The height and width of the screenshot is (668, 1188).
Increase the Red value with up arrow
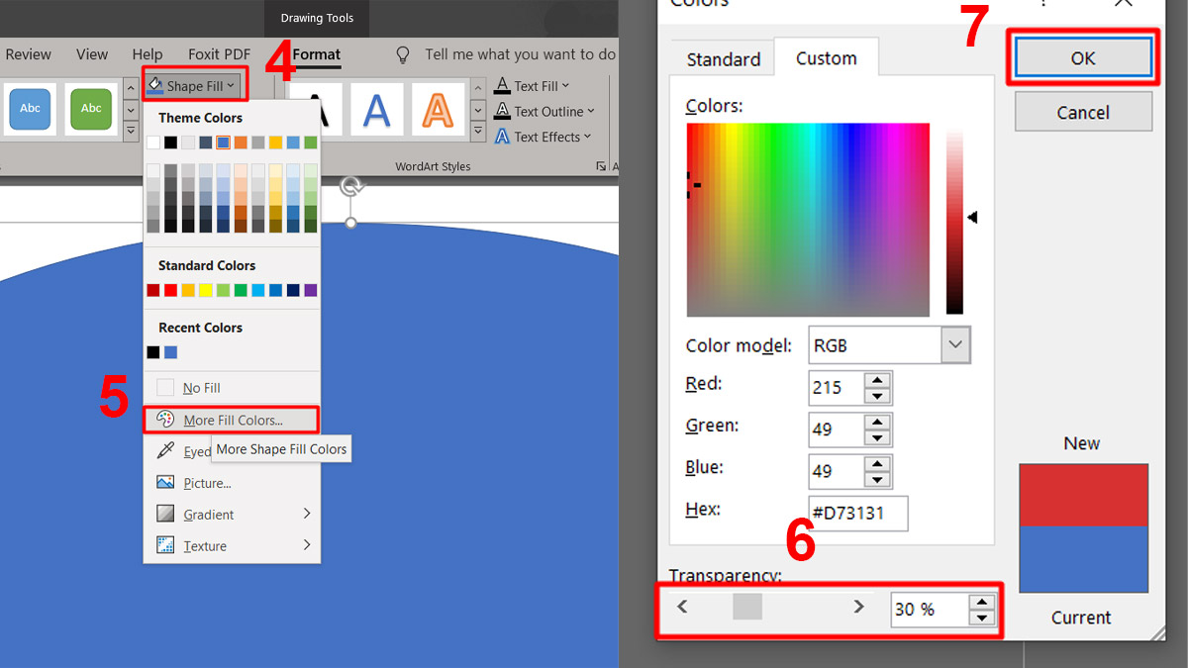point(877,380)
